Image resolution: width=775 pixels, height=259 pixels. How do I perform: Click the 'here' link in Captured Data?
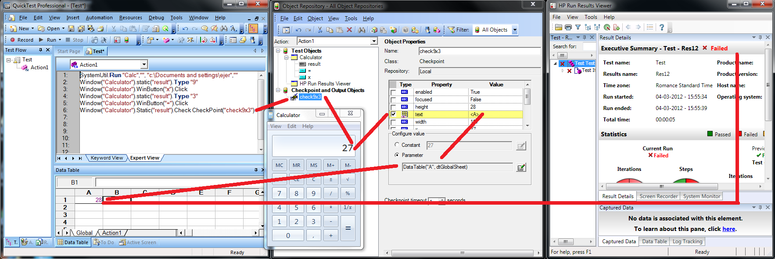pyautogui.click(x=728, y=229)
